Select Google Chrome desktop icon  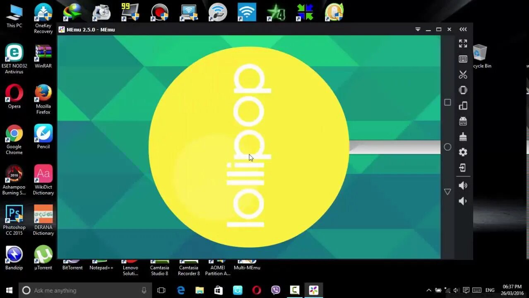point(14,140)
